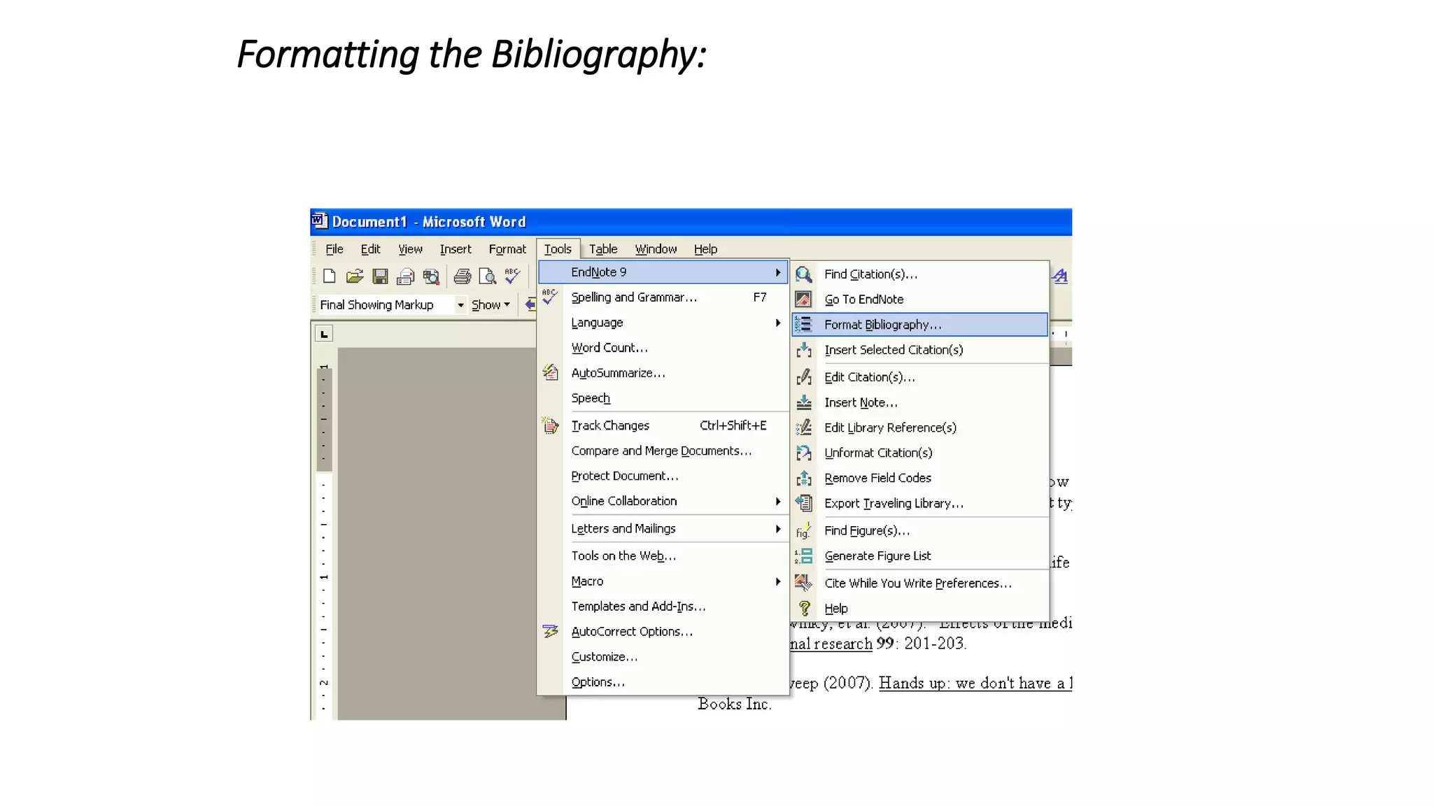Expand the Letters and Mailings submenu arrow
1433x806 pixels.
pyautogui.click(x=778, y=528)
